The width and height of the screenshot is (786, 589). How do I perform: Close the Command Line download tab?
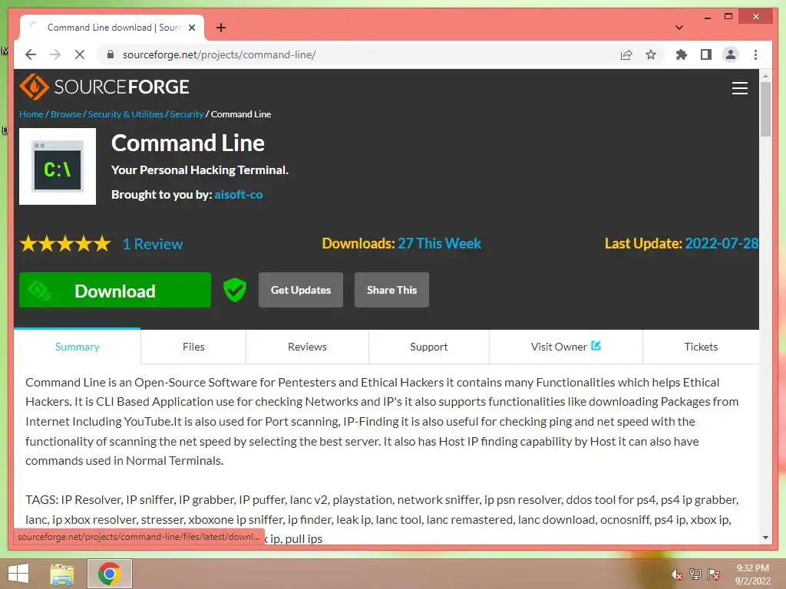pyautogui.click(x=191, y=28)
